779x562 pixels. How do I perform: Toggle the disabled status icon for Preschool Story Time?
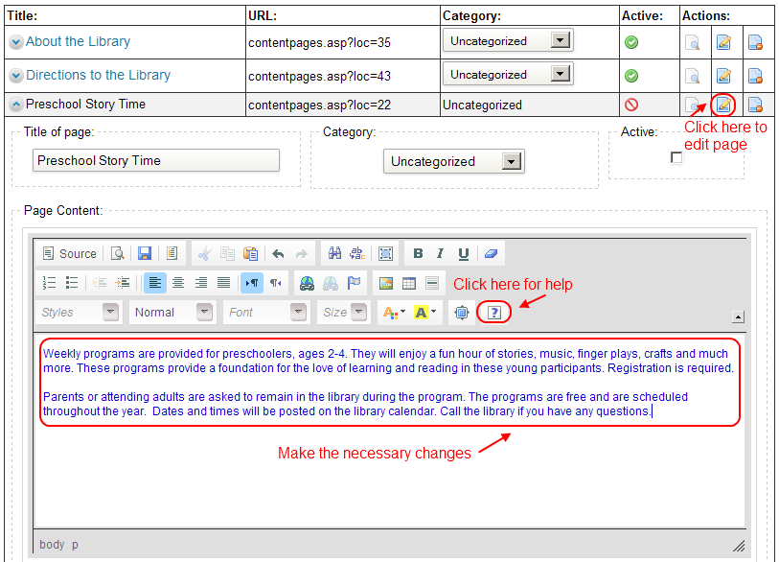pos(631,105)
